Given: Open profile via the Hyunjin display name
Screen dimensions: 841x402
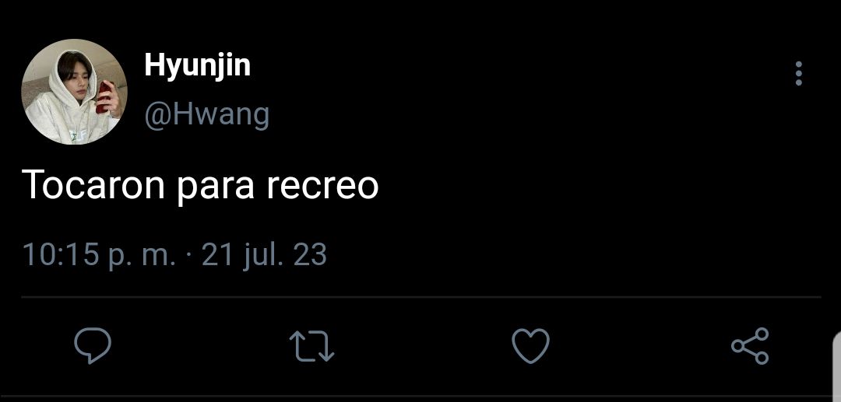Looking at the screenshot, I should pyautogui.click(x=197, y=66).
